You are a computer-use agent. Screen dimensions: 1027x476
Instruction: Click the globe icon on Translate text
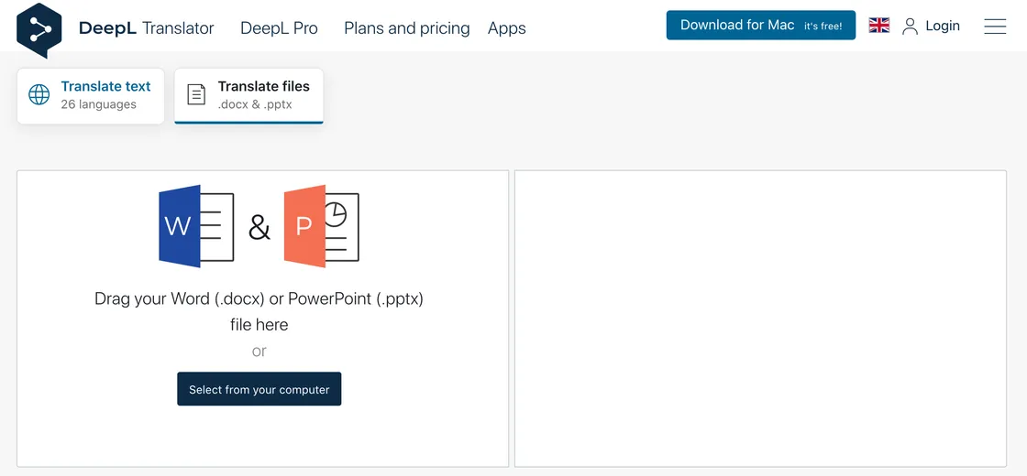click(x=39, y=95)
